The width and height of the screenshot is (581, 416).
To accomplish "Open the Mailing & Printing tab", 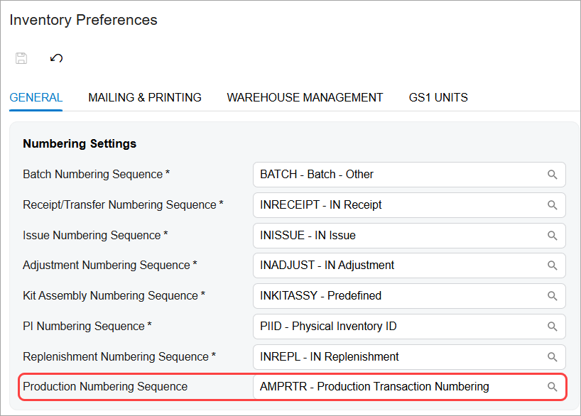I will click(x=145, y=98).
